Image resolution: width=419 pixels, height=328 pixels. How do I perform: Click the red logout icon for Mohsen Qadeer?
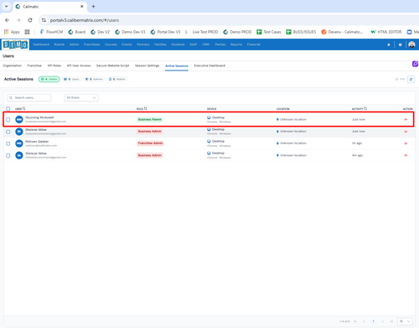click(x=406, y=143)
